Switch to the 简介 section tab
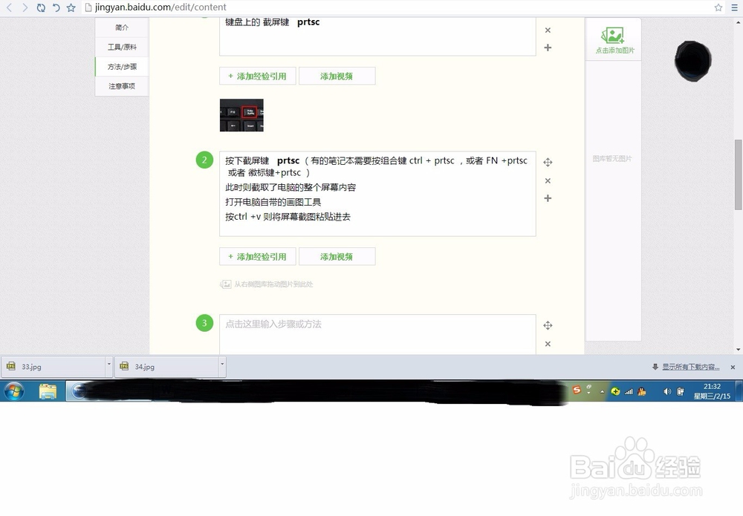The height and width of the screenshot is (516, 743). tap(122, 27)
